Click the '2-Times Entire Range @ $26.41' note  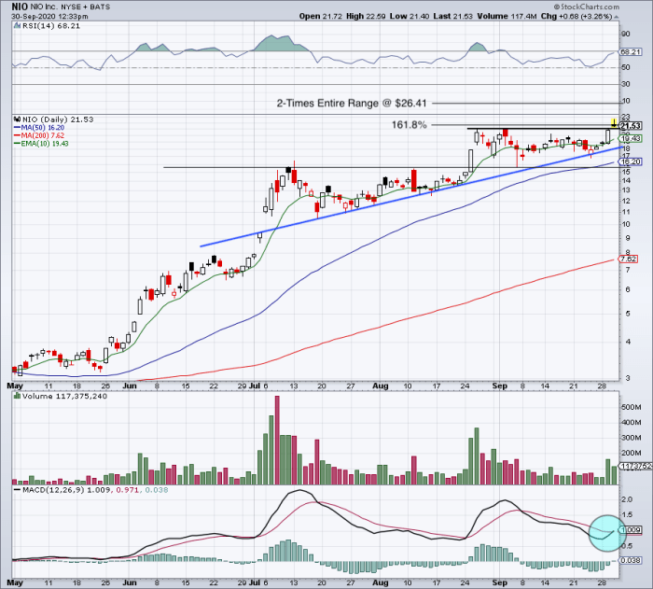(352, 103)
